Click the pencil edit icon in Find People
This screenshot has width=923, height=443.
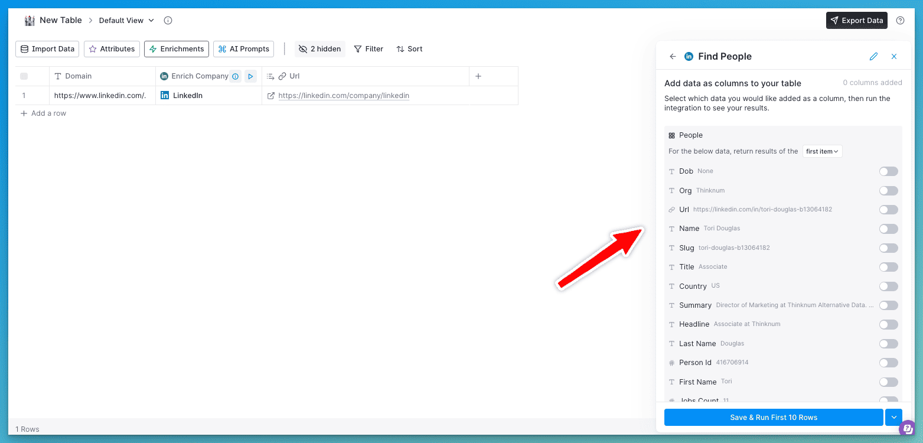coord(873,57)
